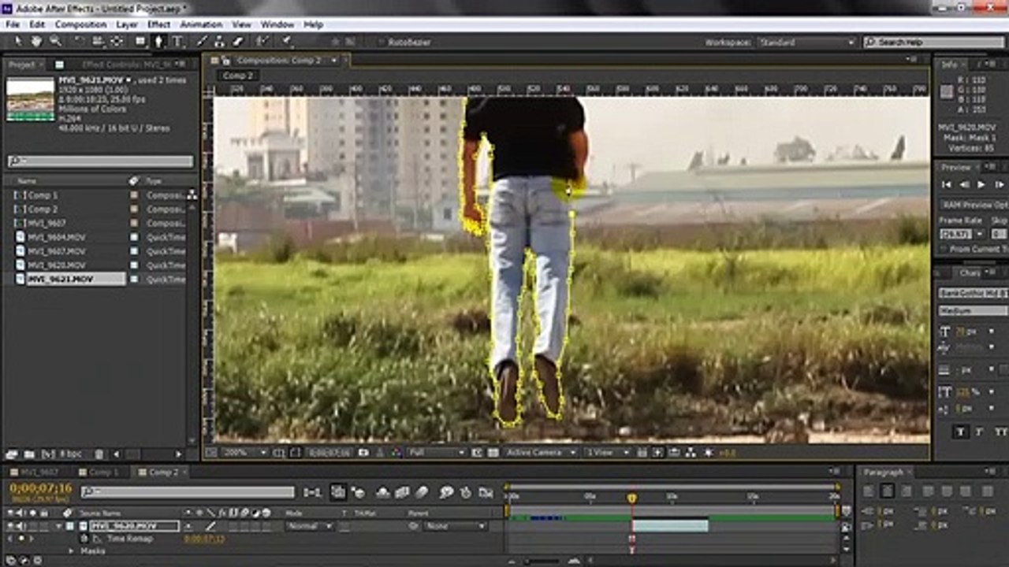Select the Horizontal Type tool
1009x567 pixels.
click(177, 41)
